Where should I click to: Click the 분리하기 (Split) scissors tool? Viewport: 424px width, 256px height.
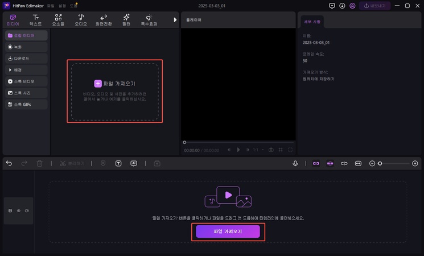point(72,163)
